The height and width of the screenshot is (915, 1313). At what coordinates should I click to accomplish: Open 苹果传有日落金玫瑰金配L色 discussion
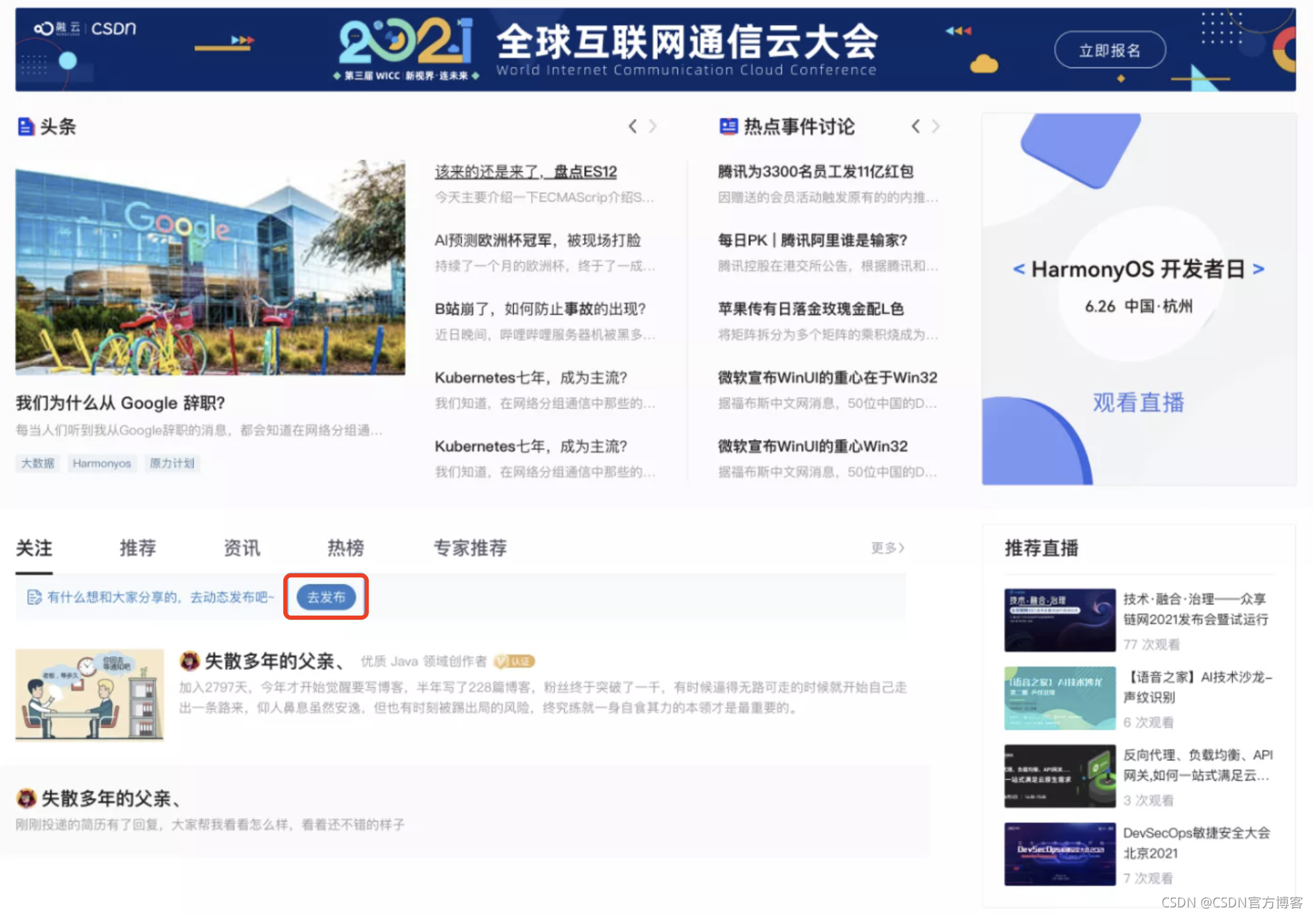coord(810,308)
